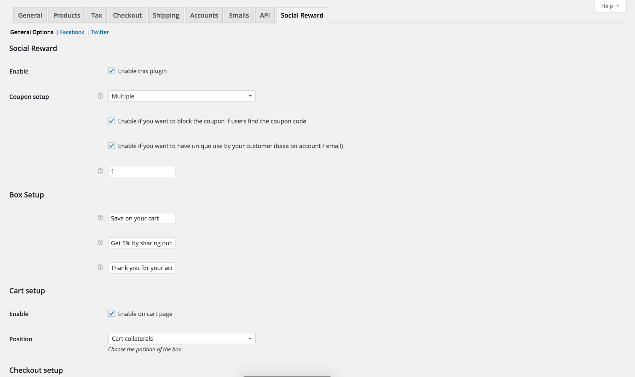Toggle the "Enable this plugin" checkbox

pos(111,71)
